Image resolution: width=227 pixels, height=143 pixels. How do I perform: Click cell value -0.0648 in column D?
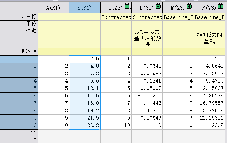147,66
